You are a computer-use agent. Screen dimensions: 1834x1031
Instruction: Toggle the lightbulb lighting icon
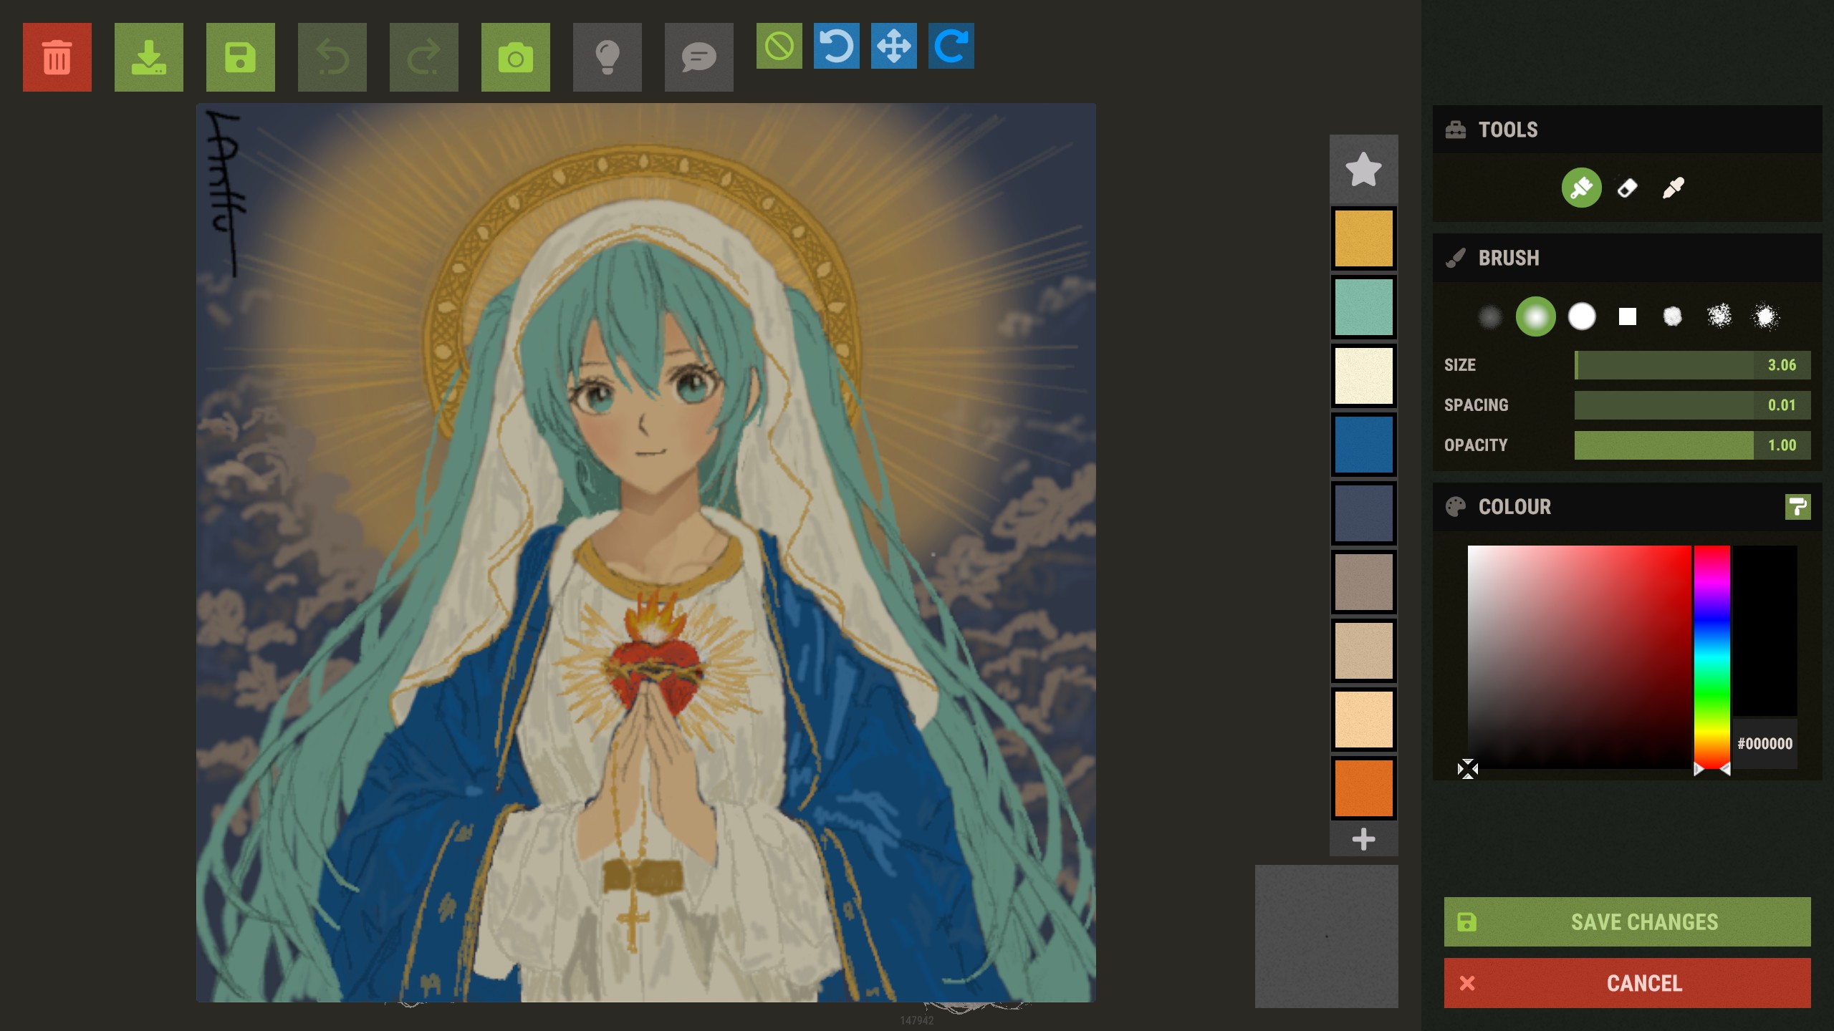click(608, 57)
